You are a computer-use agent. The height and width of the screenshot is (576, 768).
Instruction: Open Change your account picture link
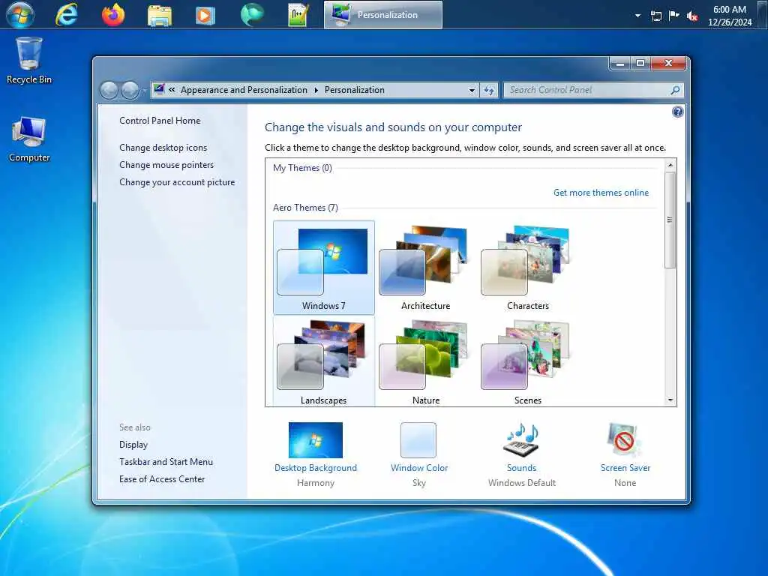tap(177, 181)
